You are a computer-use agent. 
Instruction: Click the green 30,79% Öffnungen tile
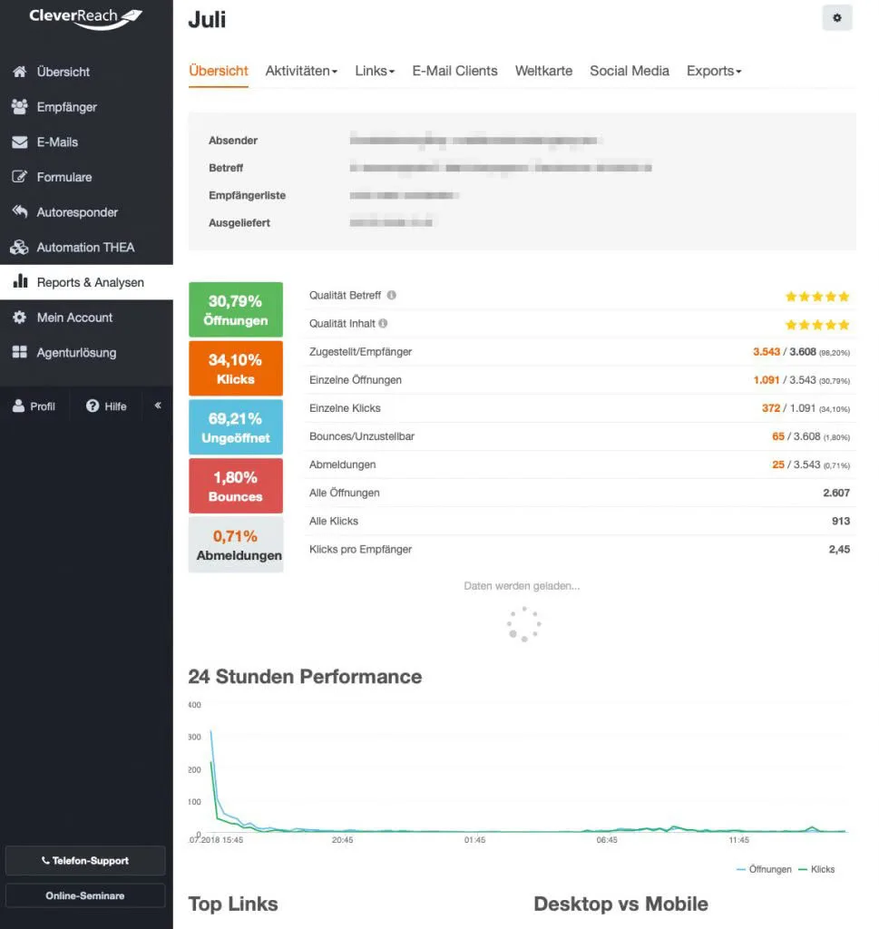(x=236, y=310)
